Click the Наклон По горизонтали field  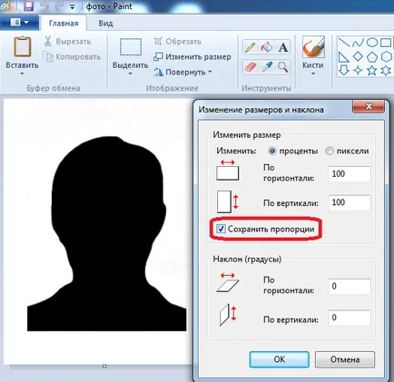(x=350, y=286)
